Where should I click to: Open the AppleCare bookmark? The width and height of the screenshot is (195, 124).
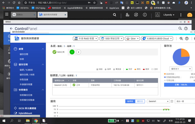click(112, 8)
